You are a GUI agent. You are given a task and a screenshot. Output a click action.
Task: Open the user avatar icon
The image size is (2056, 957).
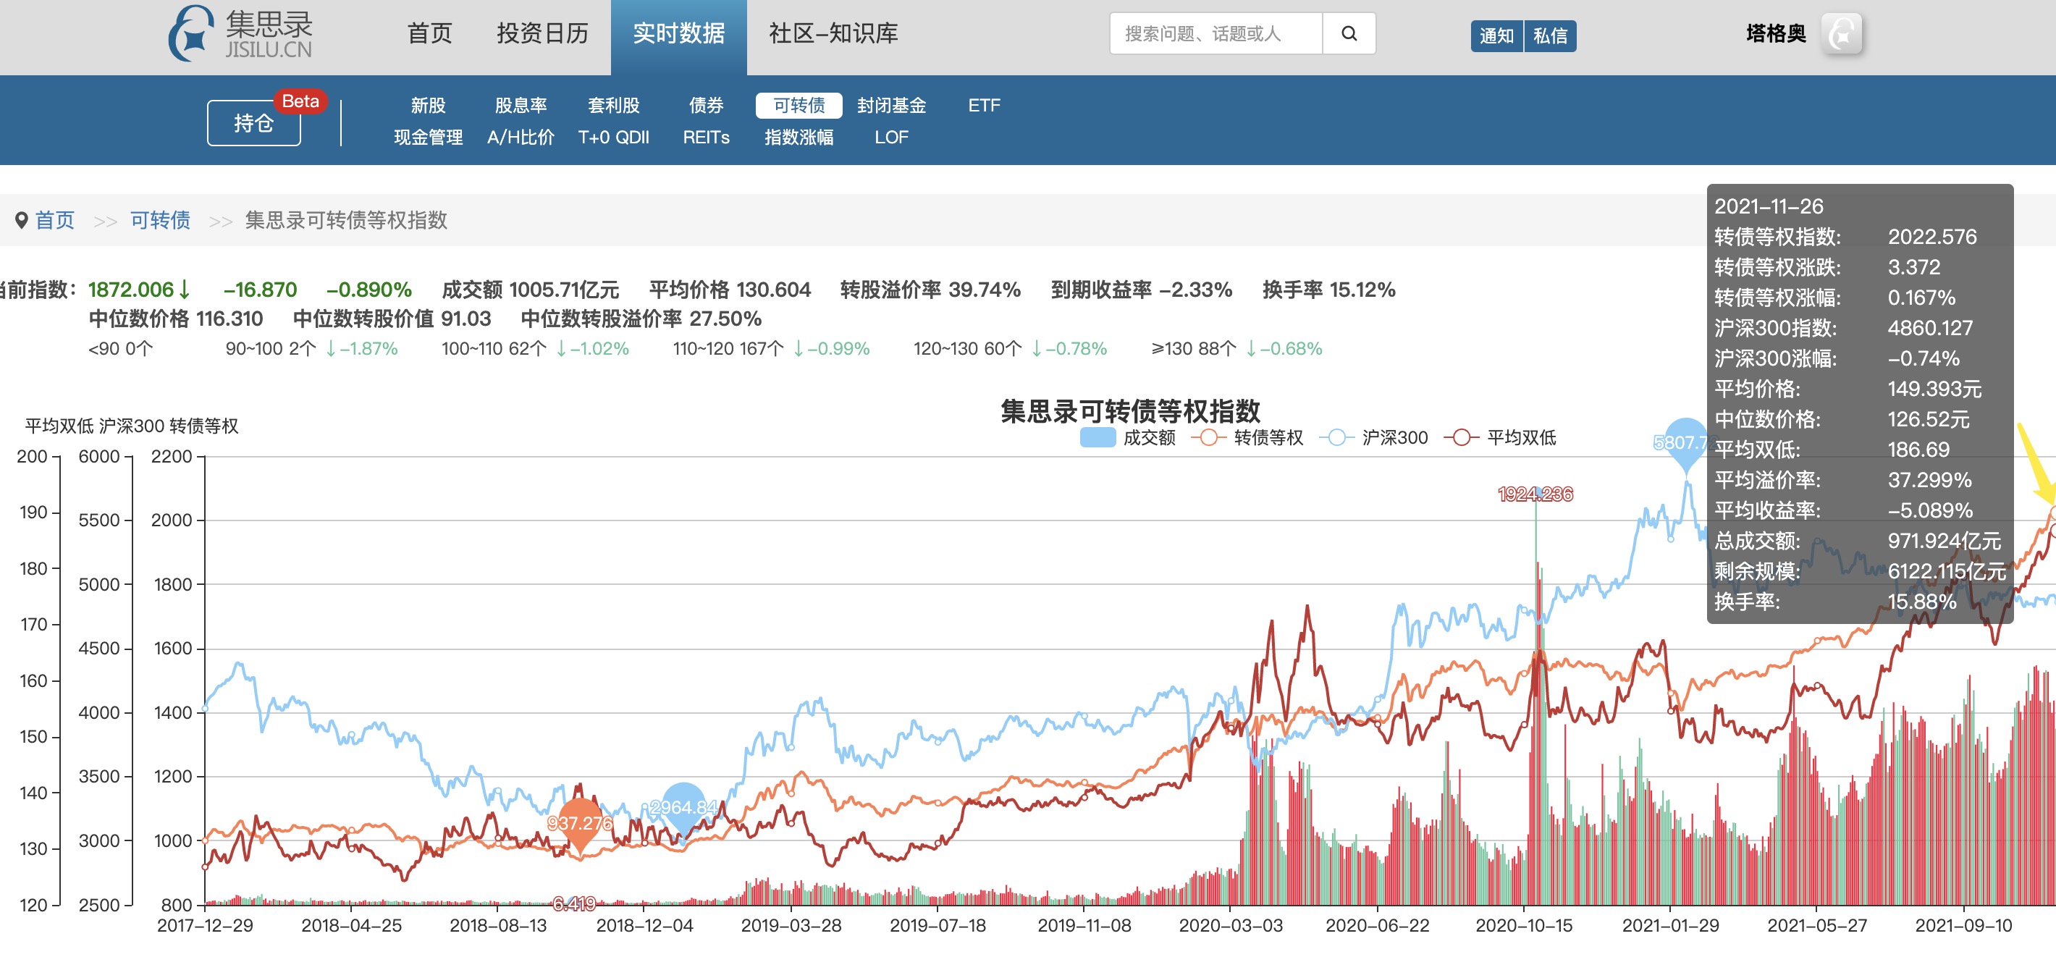[x=1841, y=33]
